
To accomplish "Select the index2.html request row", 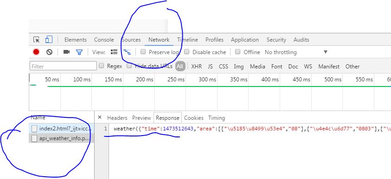I will (x=62, y=129).
